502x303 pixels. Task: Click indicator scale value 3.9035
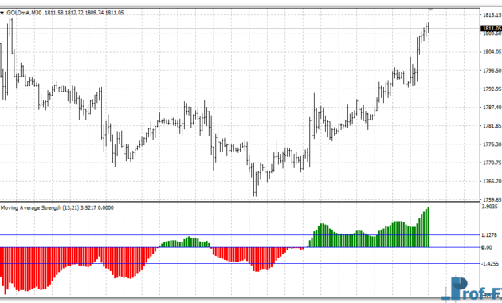click(x=489, y=207)
